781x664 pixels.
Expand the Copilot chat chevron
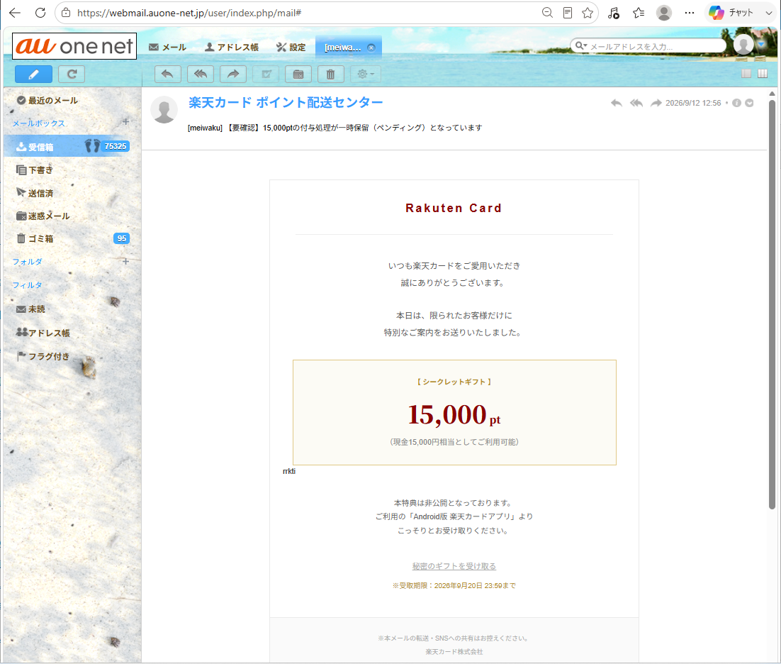pyautogui.click(x=768, y=13)
